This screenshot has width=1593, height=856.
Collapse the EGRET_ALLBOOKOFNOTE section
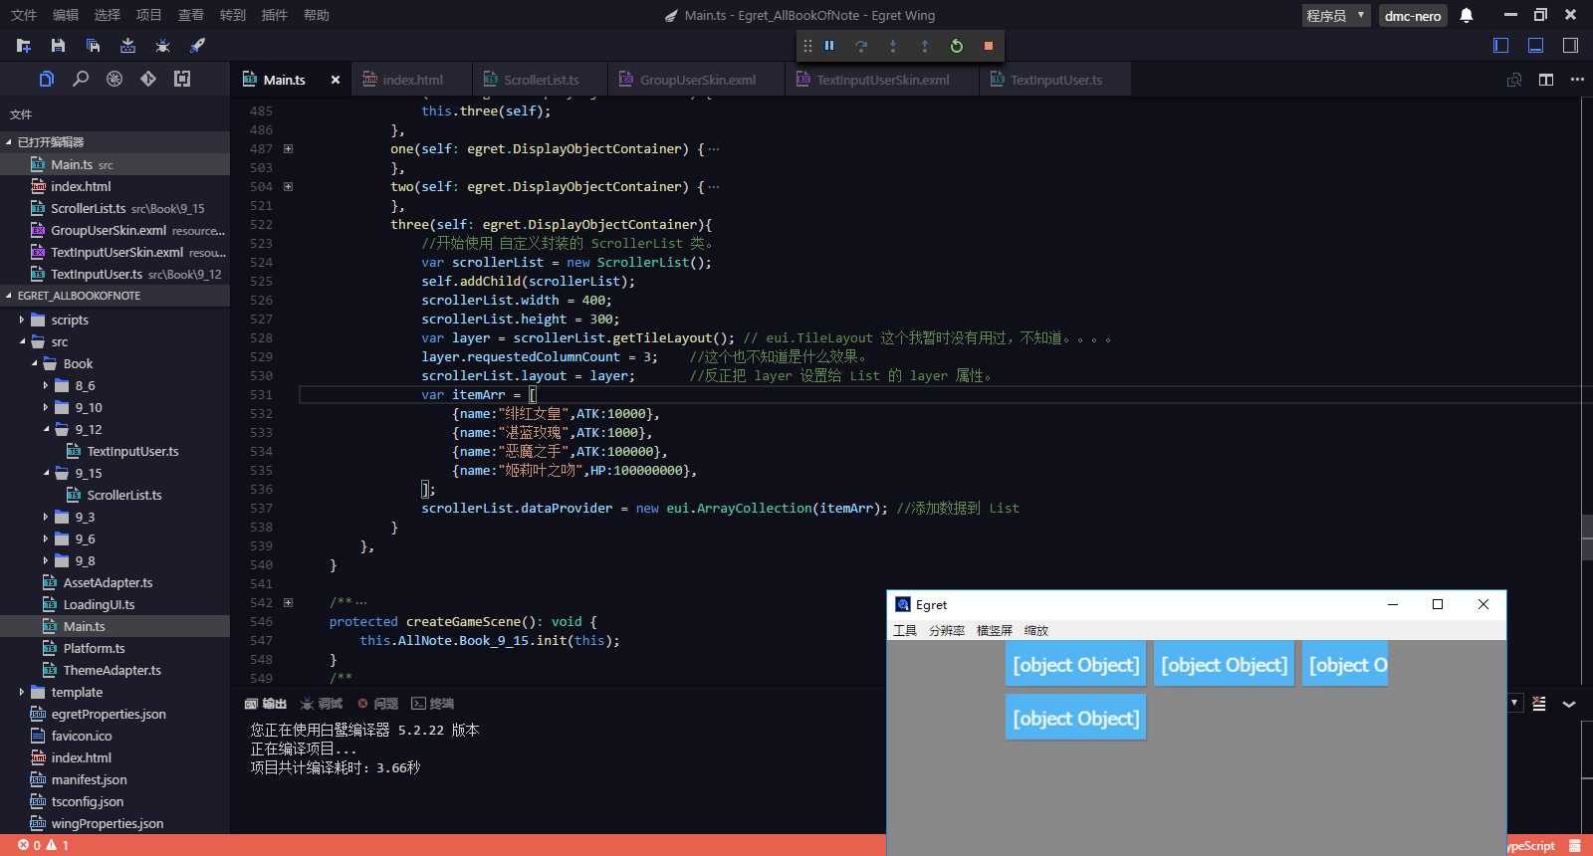click(114, 296)
